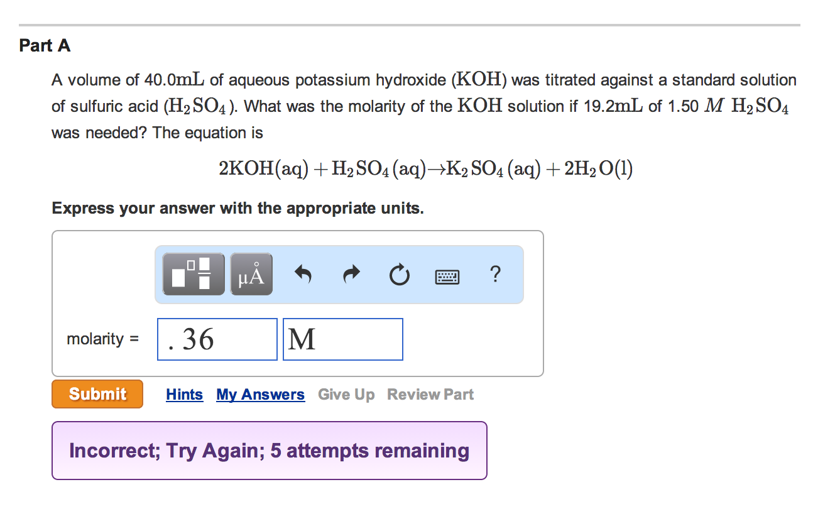
Task: Reset the answer with circular arrow
Action: point(400,275)
